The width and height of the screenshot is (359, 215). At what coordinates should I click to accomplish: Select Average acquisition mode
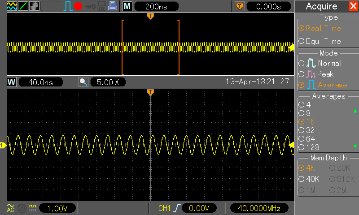click(x=323, y=85)
